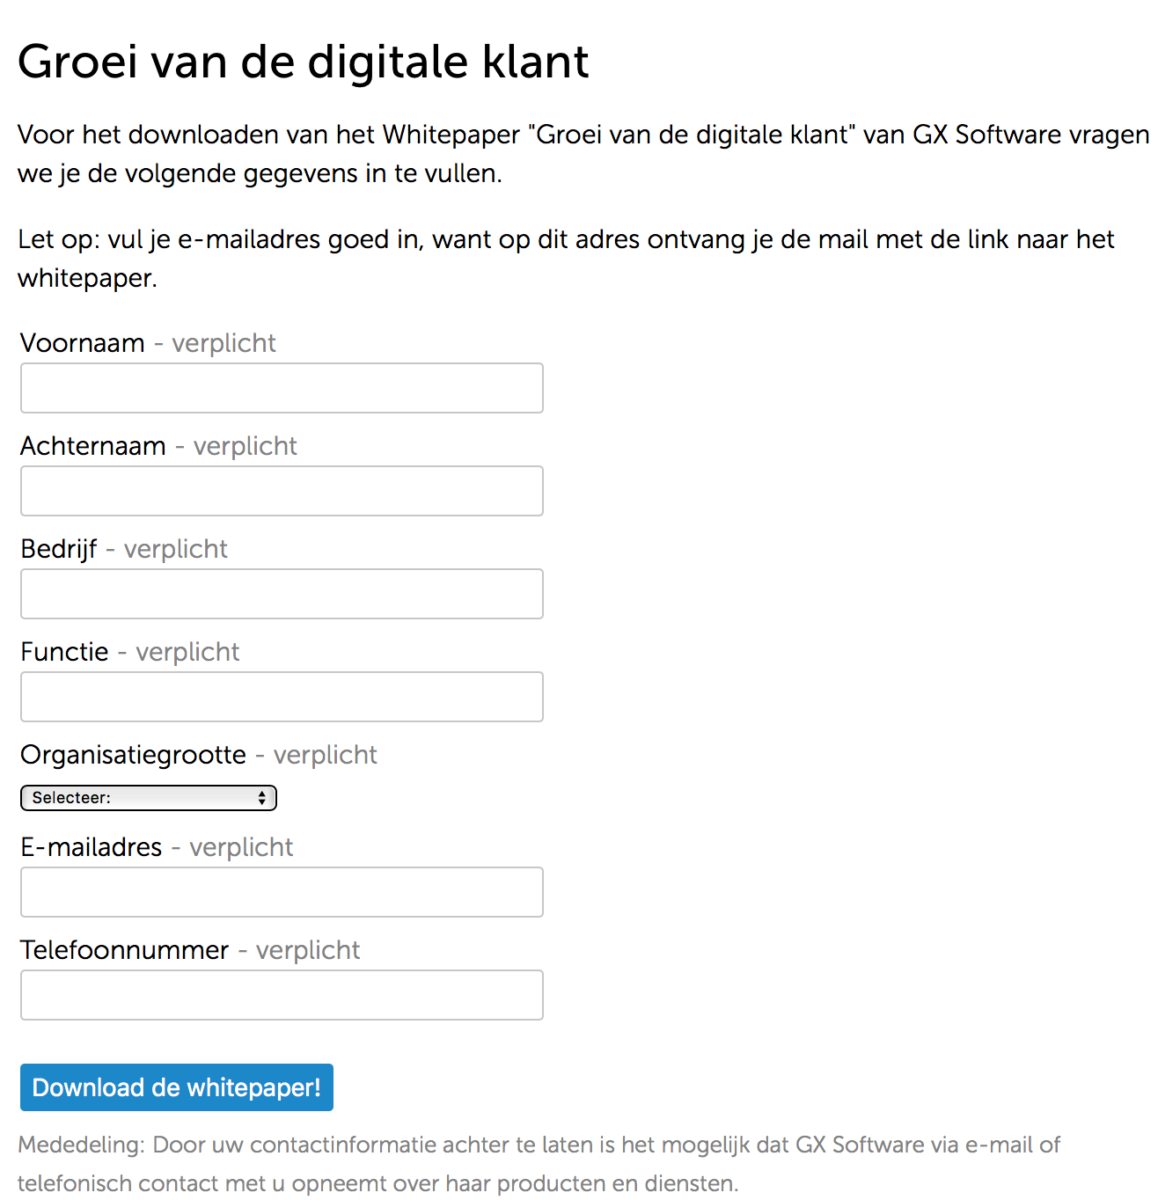The height and width of the screenshot is (1200, 1158).
Task: Click the 'Voornaam - verplicht' label
Action: click(x=148, y=343)
